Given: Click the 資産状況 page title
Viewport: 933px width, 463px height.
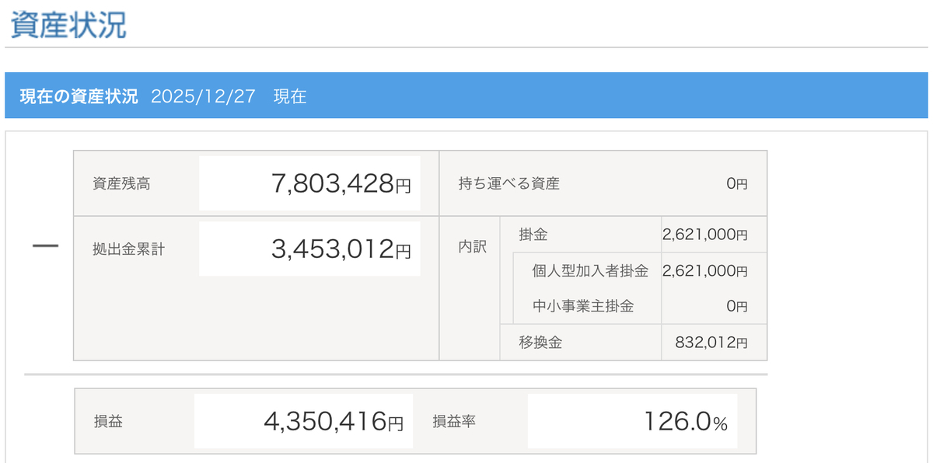Looking at the screenshot, I should pyautogui.click(x=68, y=24).
